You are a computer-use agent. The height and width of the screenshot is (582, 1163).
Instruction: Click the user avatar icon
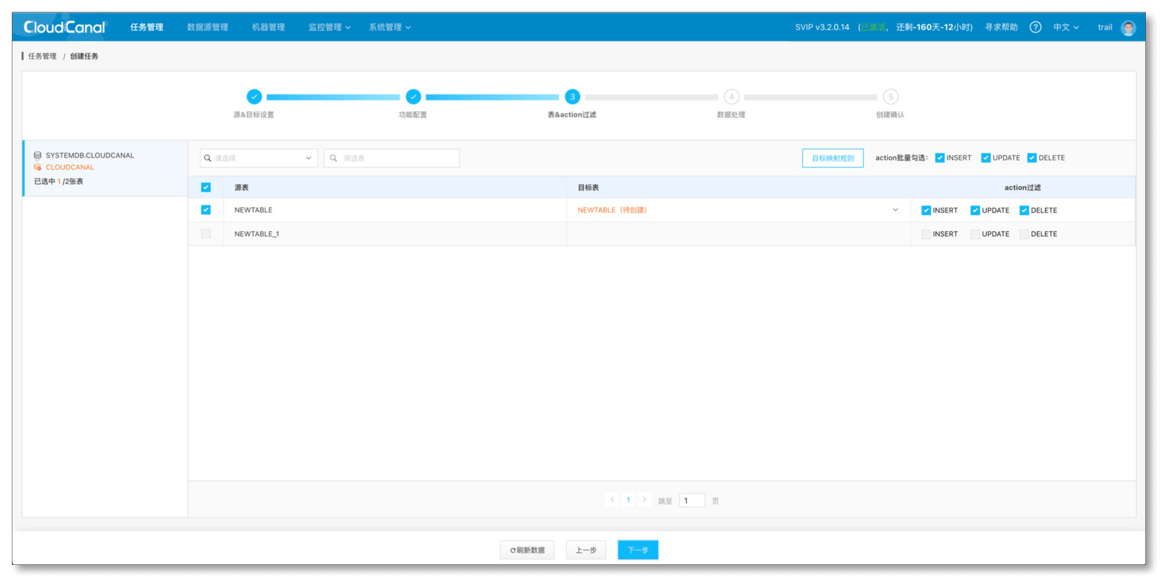coord(1128,28)
